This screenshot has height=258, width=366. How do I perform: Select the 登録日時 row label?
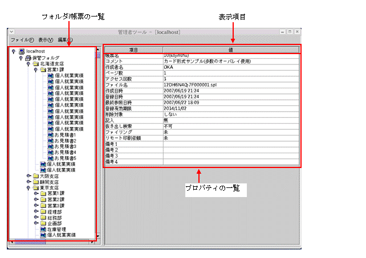click(x=114, y=97)
